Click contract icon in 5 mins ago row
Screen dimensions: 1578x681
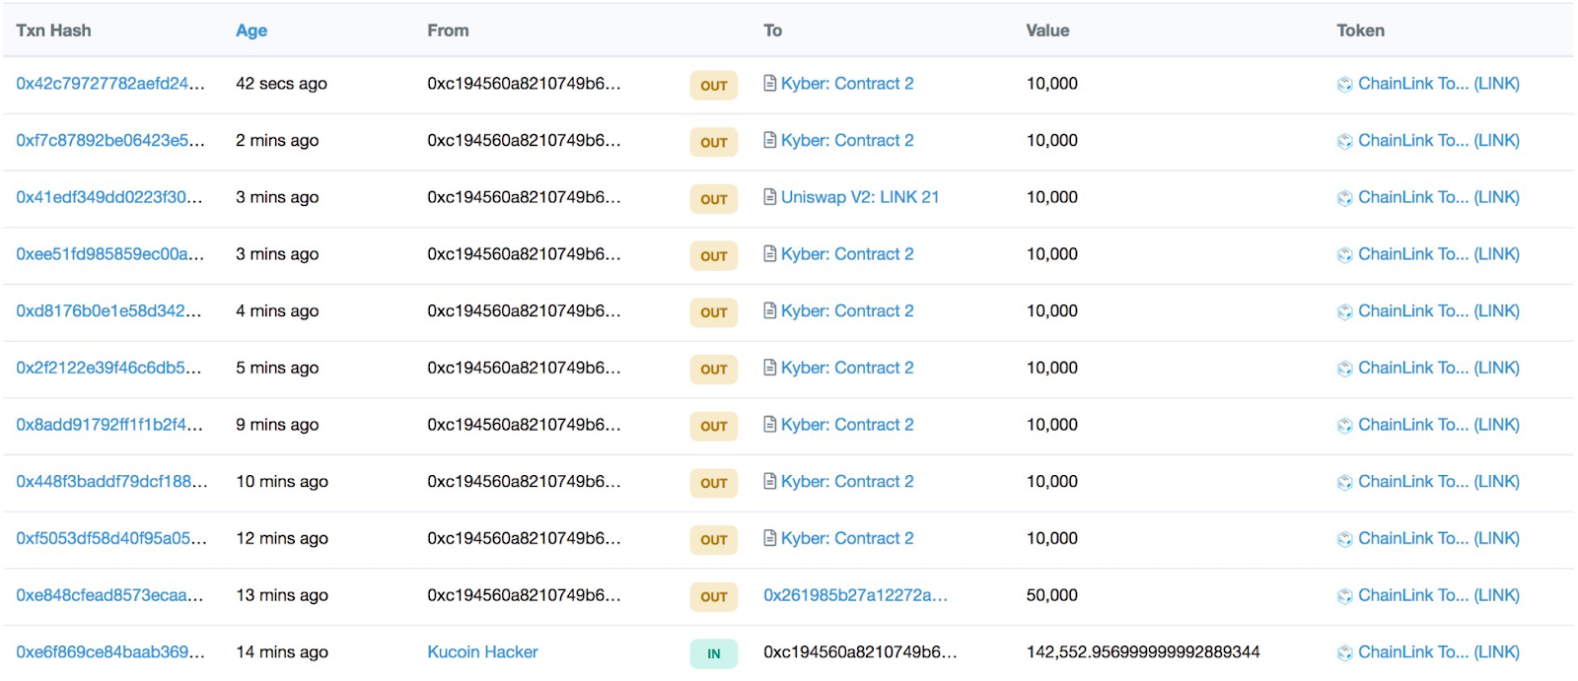point(770,368)
